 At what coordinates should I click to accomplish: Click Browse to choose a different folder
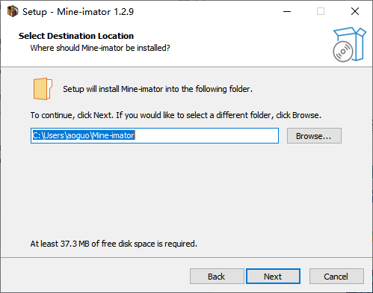(314, 136)
